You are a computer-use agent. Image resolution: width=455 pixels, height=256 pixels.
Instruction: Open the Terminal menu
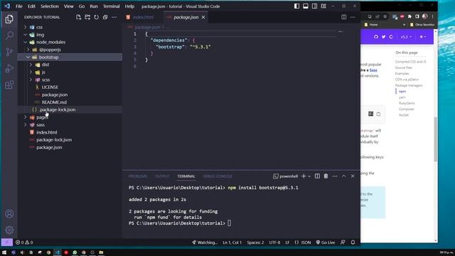[111, 6]
